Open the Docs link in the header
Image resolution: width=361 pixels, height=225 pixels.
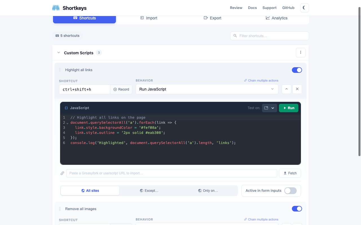click(252, 8)
